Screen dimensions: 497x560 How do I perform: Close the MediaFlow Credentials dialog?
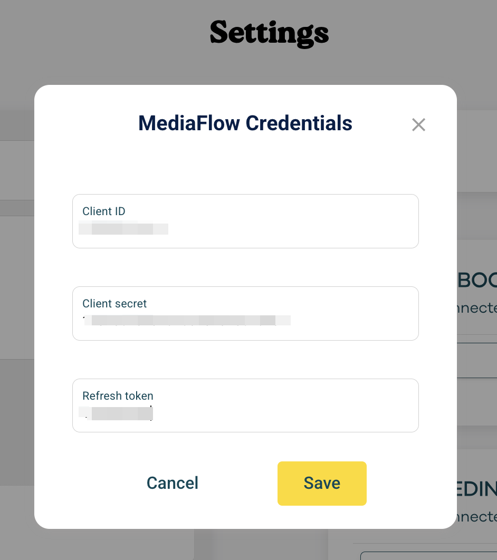tap(418, 125)
